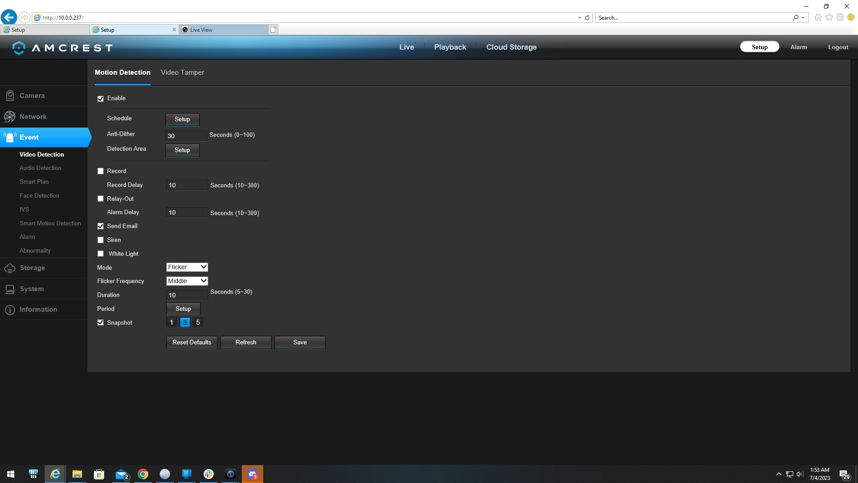
Task: Uncheck the Enable motion detection checkbox
Action: pyautogui.click(x=101, y=98)
